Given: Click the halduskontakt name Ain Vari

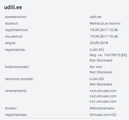Looking at the screenshot, I should click(96, 67).
